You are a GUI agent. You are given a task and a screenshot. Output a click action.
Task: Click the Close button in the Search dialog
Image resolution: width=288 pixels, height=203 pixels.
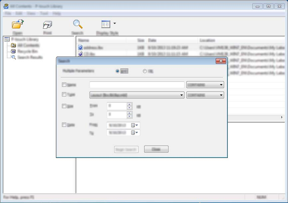(x=156, y=149)
